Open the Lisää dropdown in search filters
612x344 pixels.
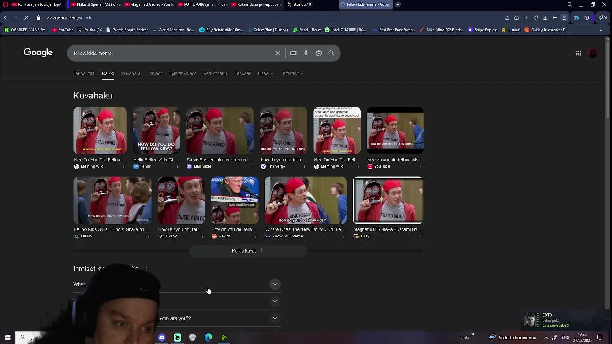click(265, 73)
